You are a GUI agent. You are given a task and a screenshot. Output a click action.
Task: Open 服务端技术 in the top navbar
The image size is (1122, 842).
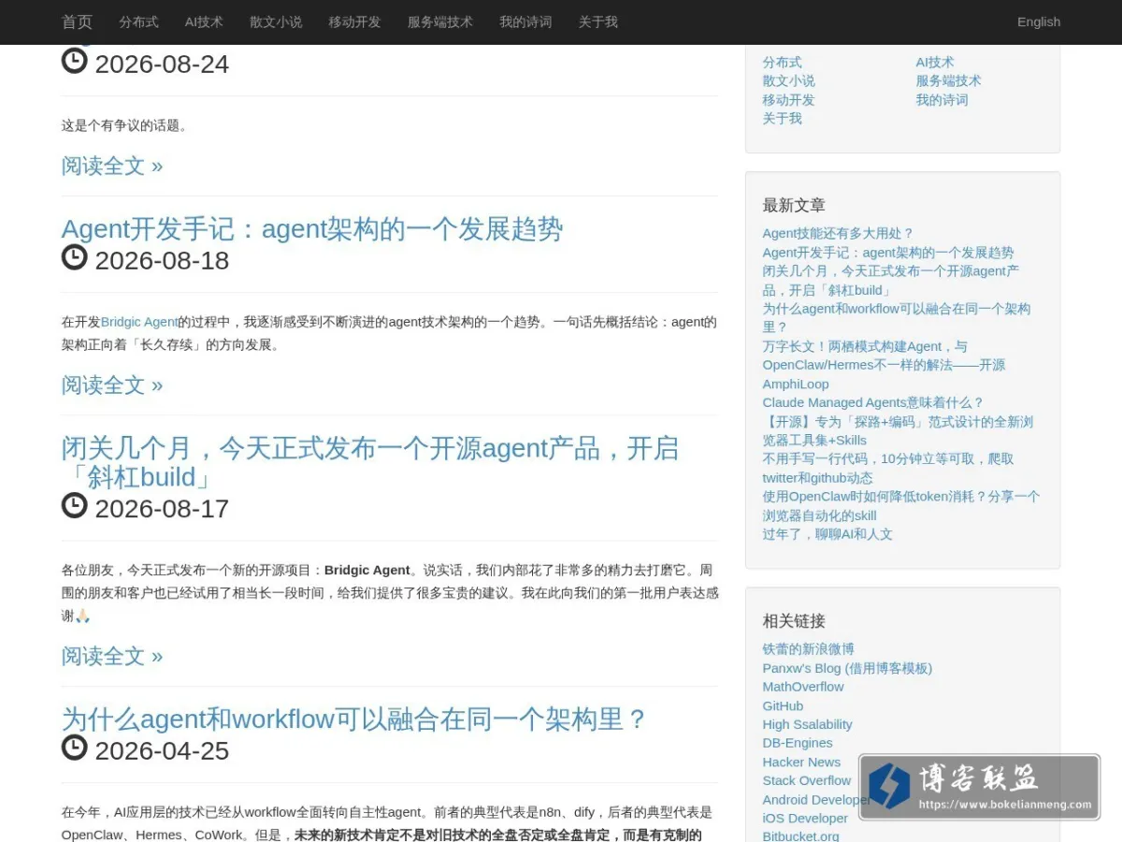(439, 22)
